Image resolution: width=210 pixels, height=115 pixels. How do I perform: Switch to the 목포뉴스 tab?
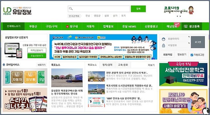[x=92, y=65]
